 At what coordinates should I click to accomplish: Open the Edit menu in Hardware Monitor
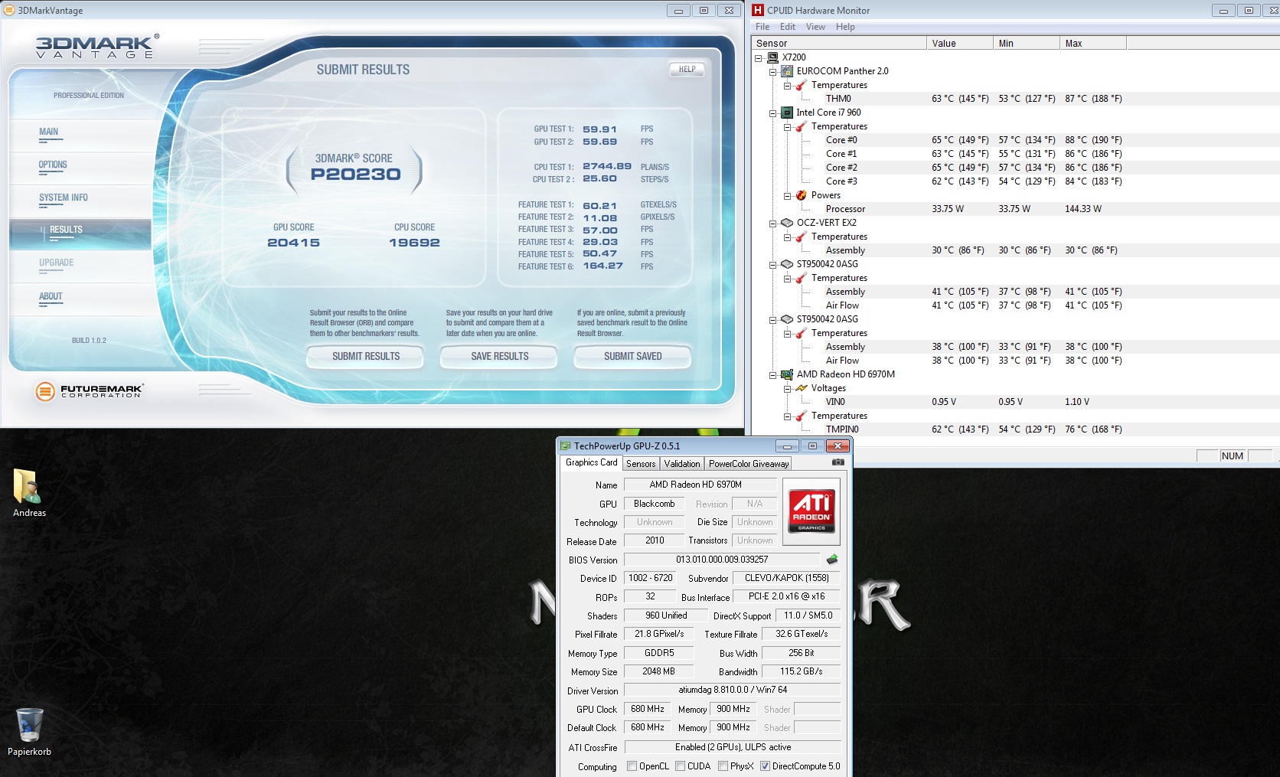[788, 27]
